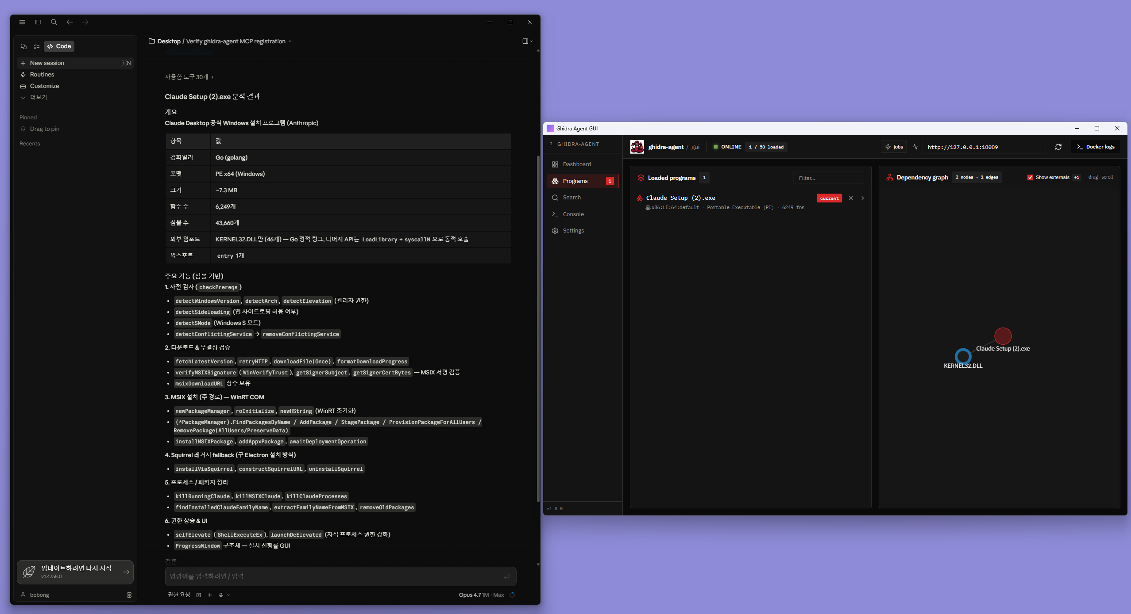Screen dimensions: 1131x614
Task: Click the refresh icon next to server URL
Action: pos(1058,147)
